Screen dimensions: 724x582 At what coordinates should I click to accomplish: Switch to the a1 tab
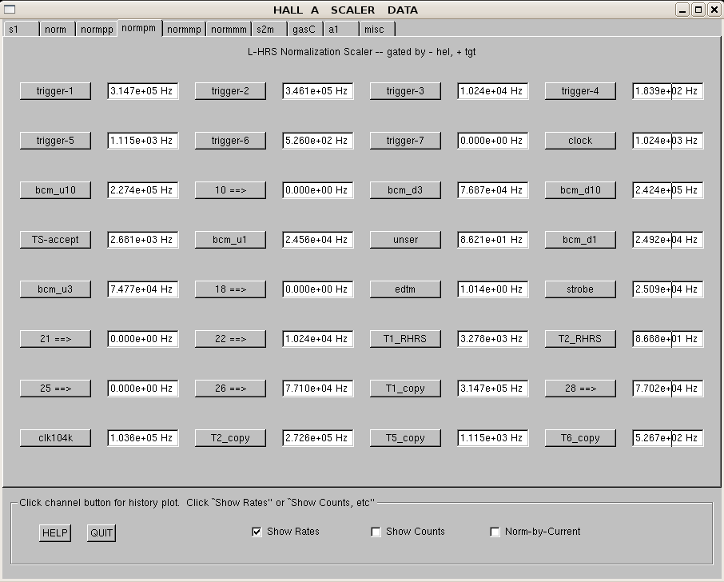click(341, 29)
